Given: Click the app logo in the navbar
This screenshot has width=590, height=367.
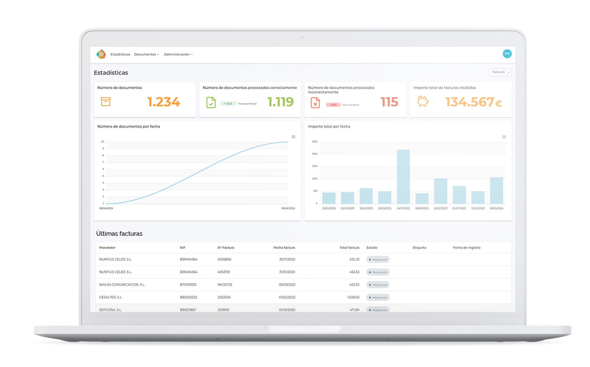Looking at the screenshot, I should 101,54.
